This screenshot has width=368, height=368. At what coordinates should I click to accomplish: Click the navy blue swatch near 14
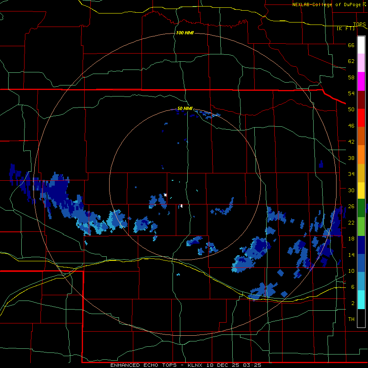361,245
